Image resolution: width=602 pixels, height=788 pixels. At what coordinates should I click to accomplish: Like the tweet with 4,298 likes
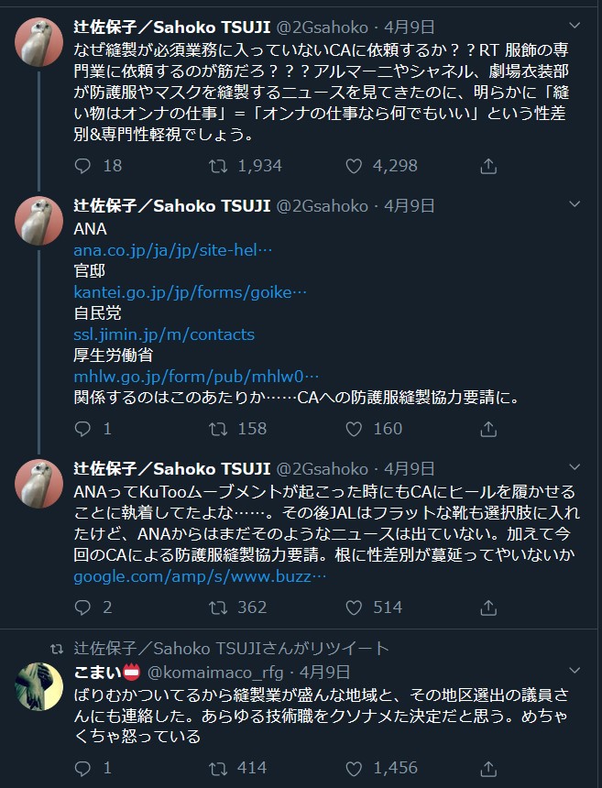(355, 166)
